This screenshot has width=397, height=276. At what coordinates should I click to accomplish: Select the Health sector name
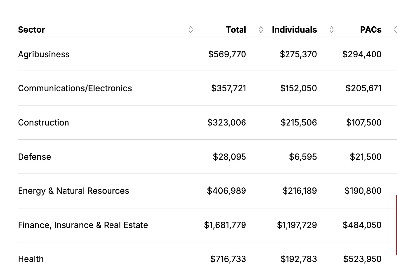(x=31, y=259)
